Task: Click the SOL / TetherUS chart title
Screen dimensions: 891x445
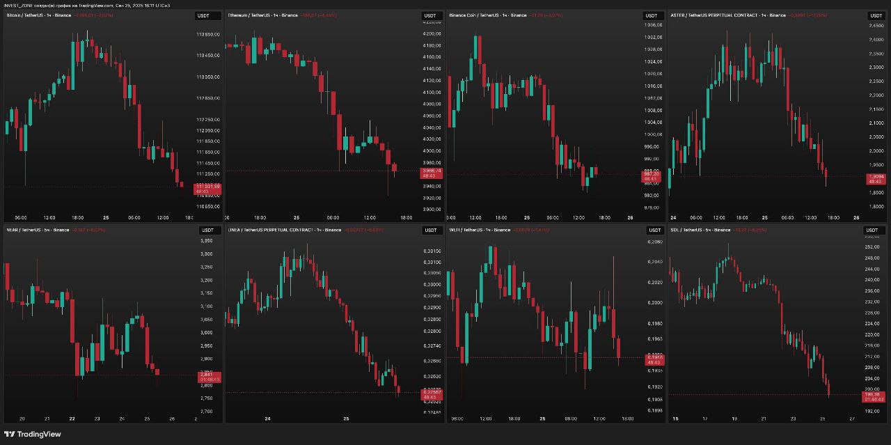Action: pos(700,229)
